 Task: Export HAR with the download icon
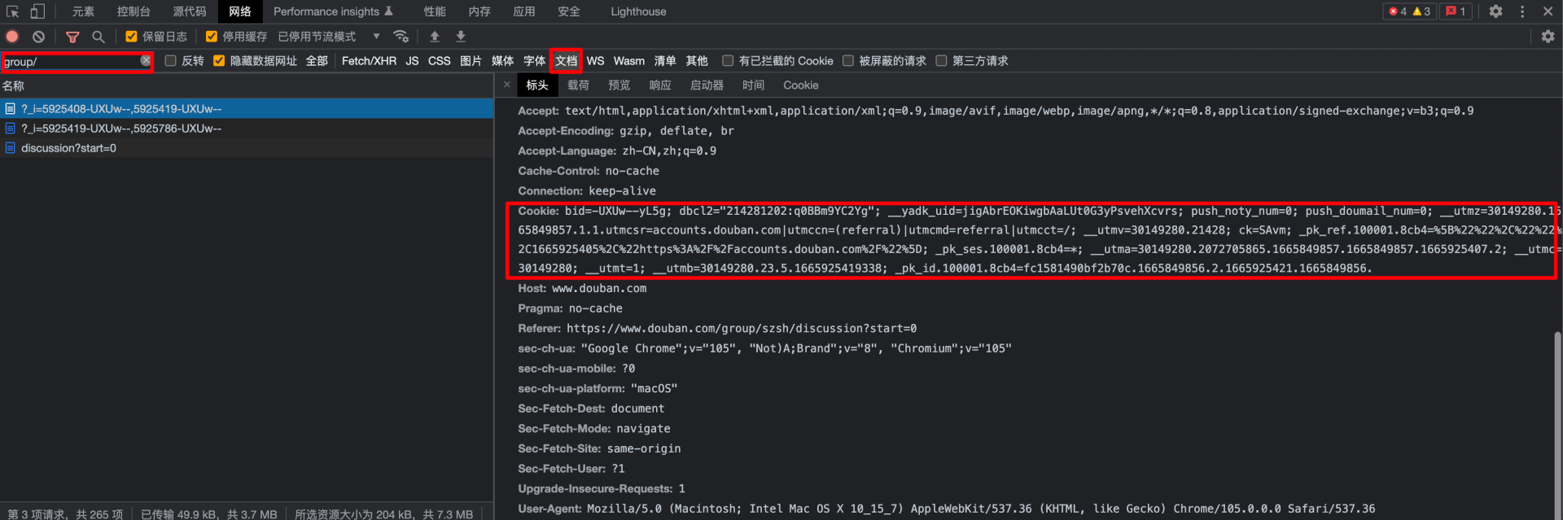[461, 37]
